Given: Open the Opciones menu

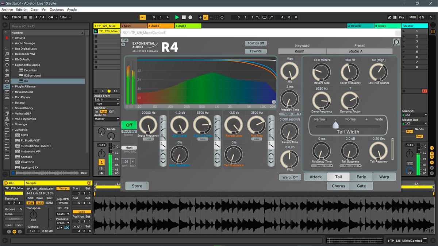Looking at the screenshot, I should point(57,9).
